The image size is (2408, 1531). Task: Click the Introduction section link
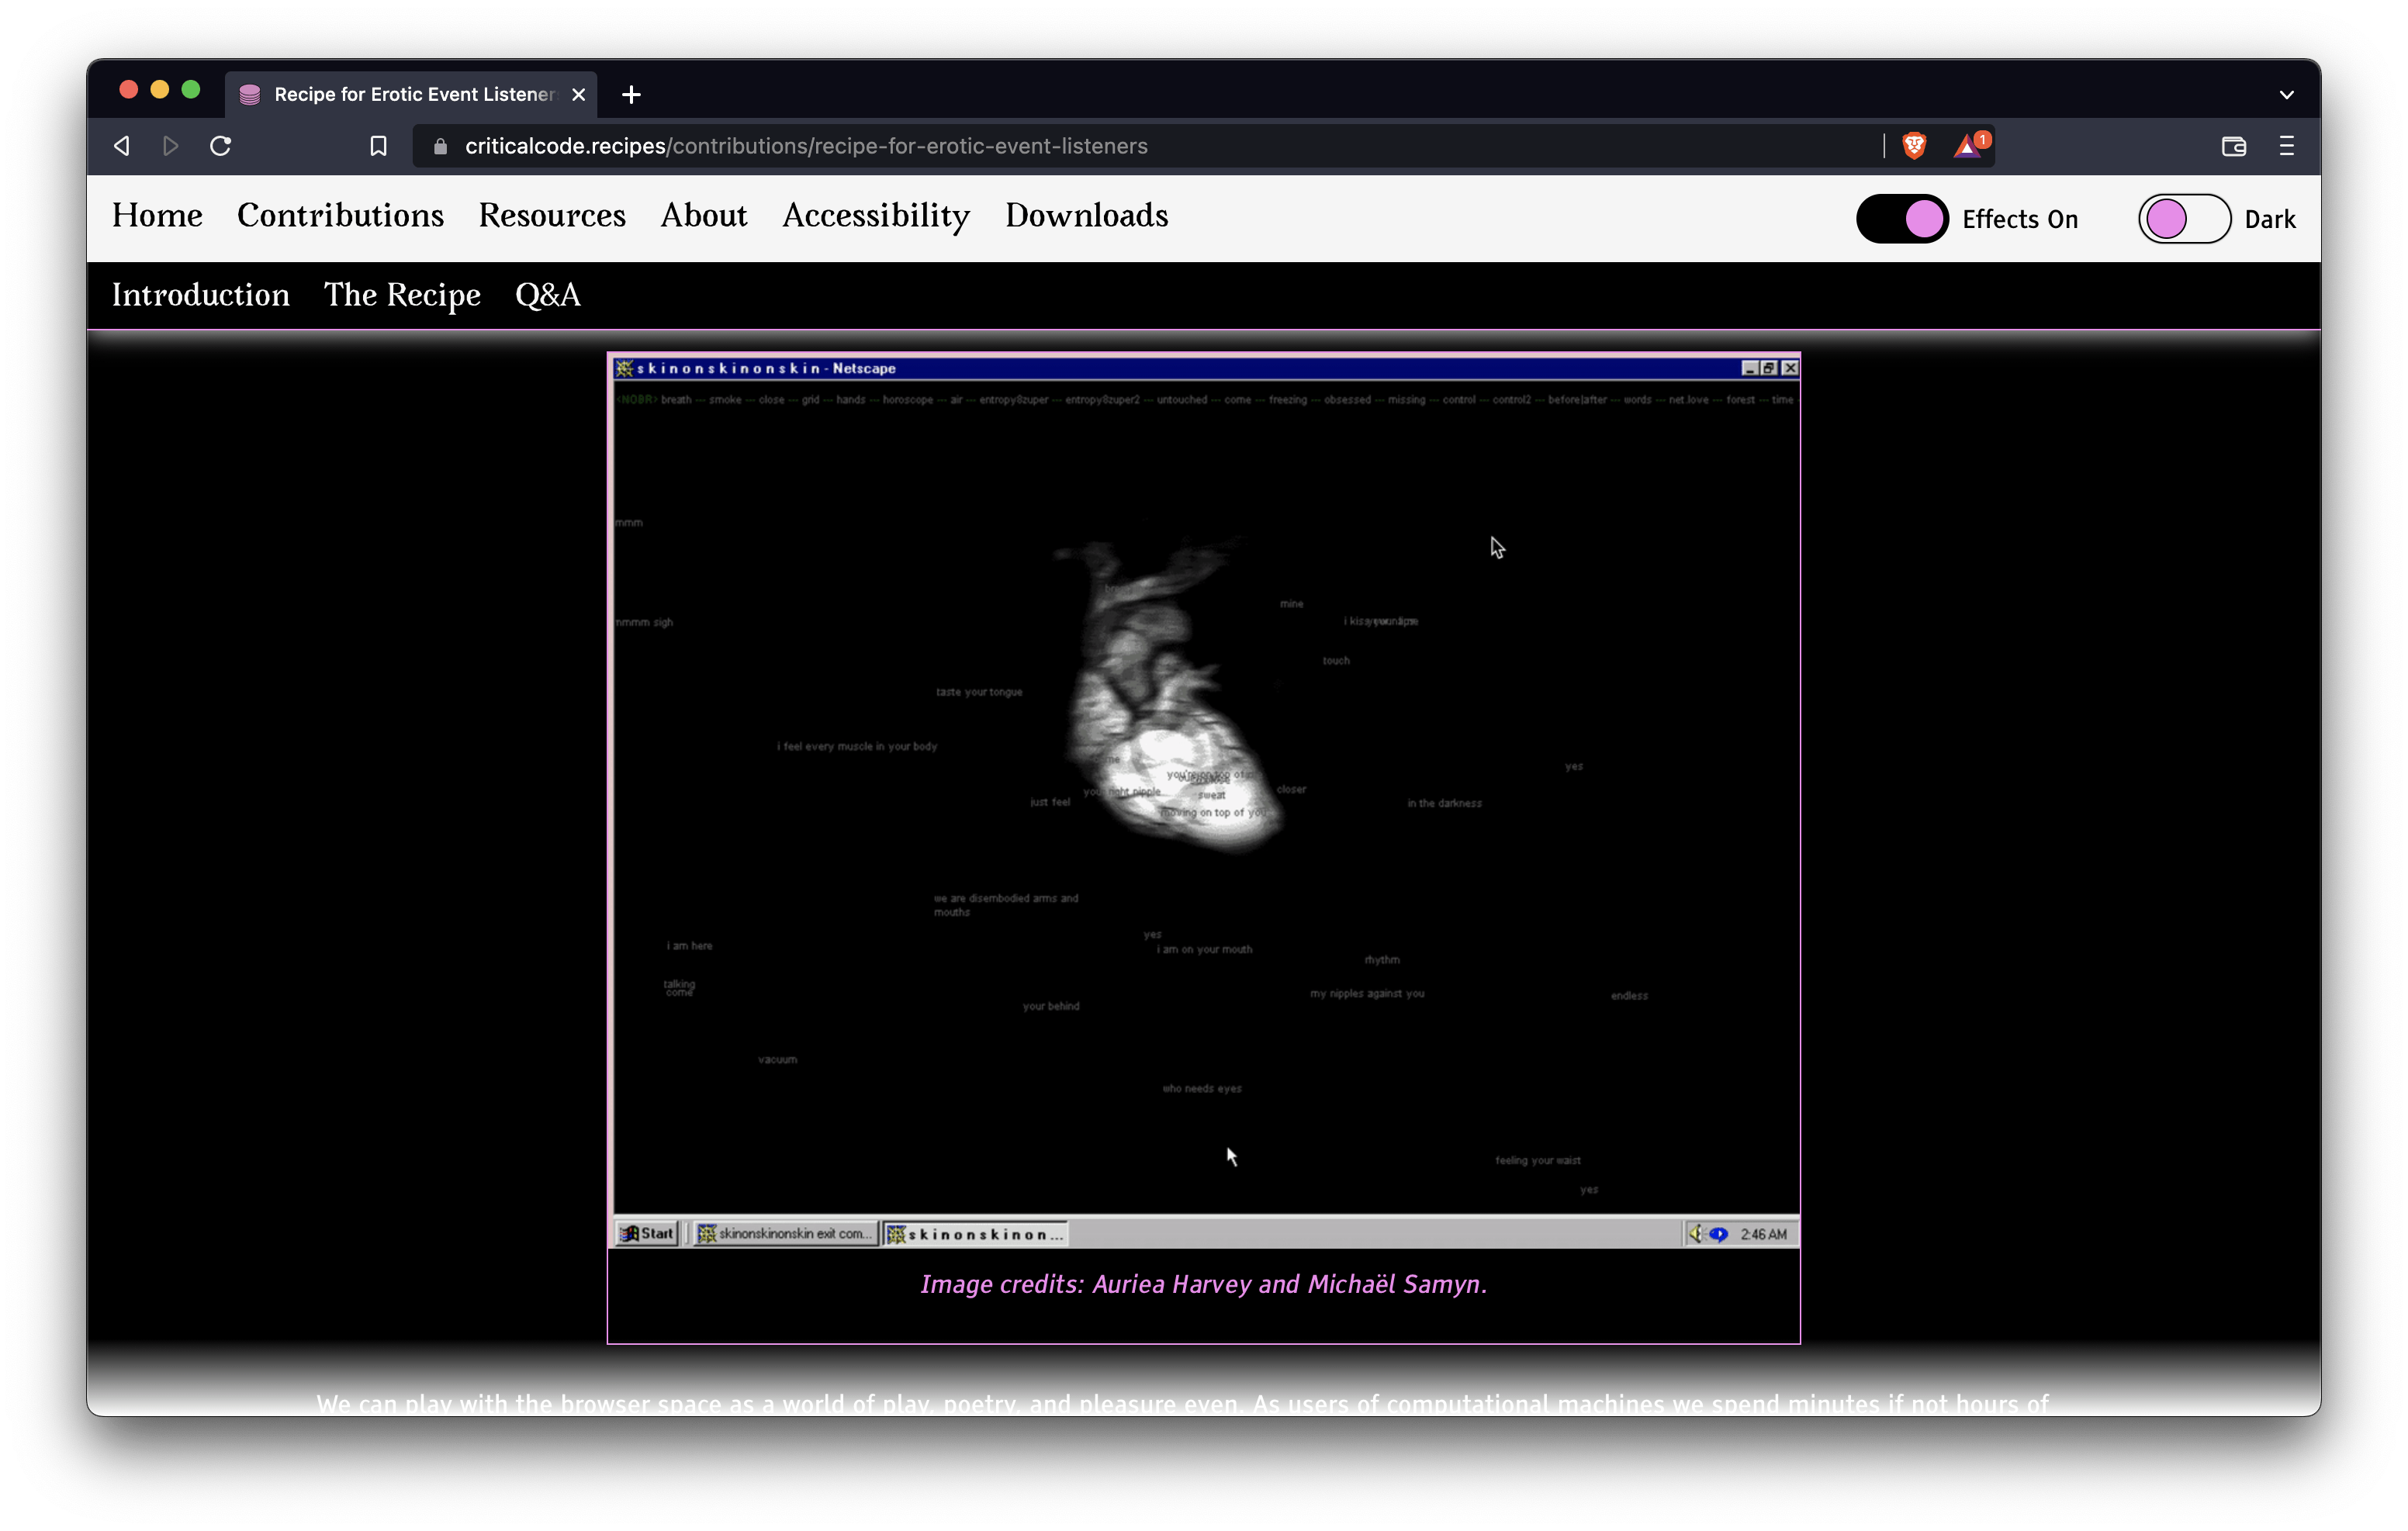(x=200, y=295)
